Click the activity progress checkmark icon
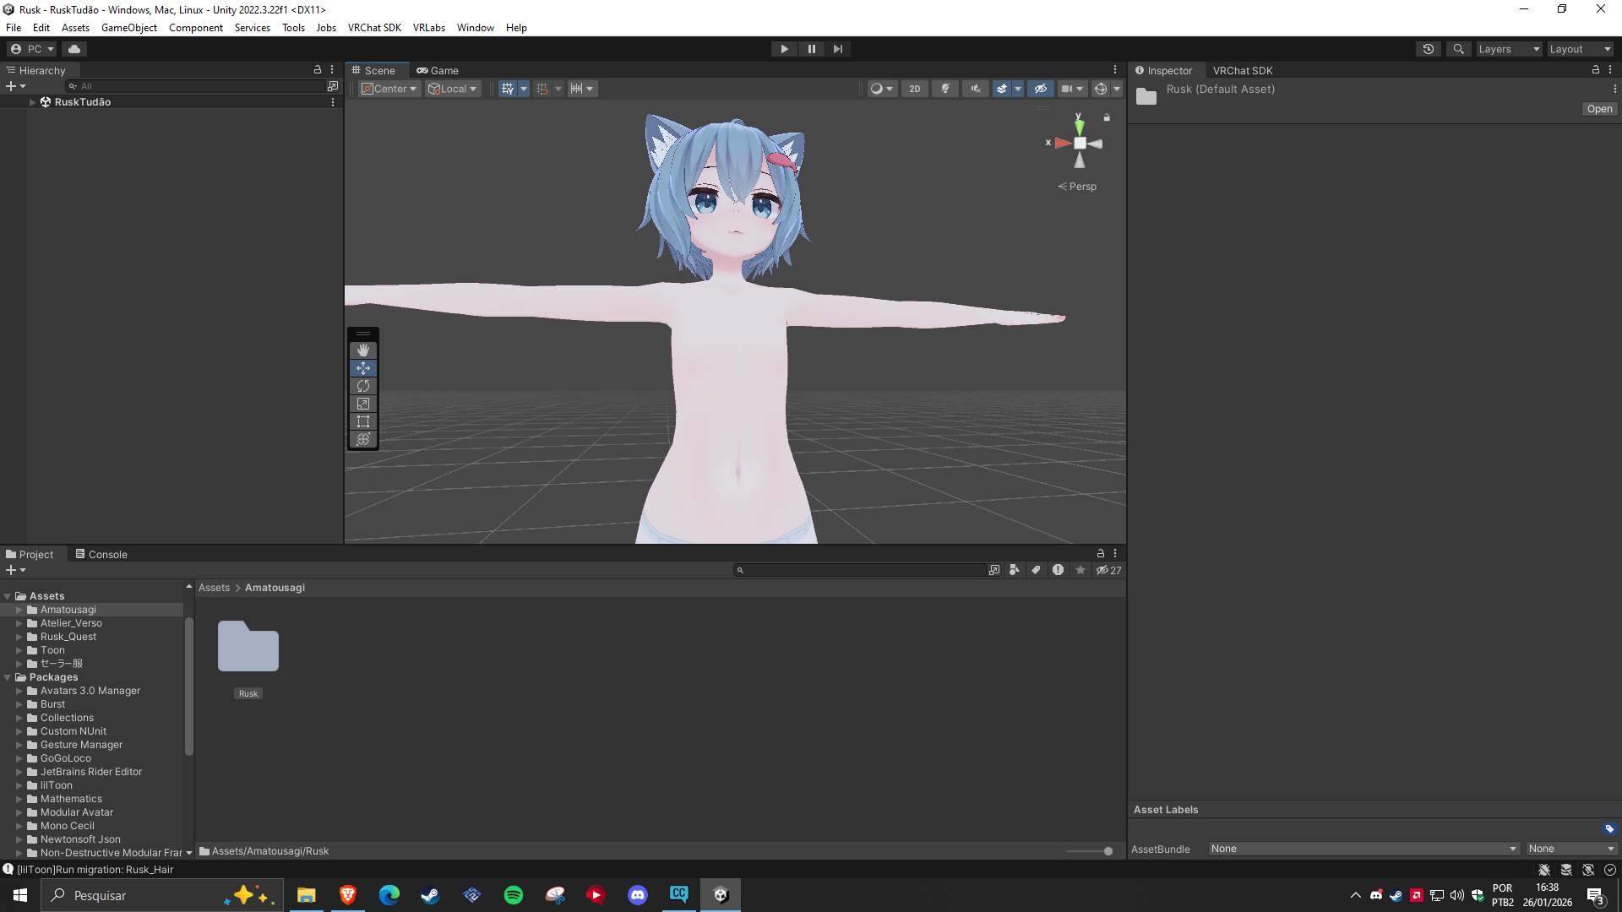Viewport: 1622px width, 912px height. pos(1610,870)
